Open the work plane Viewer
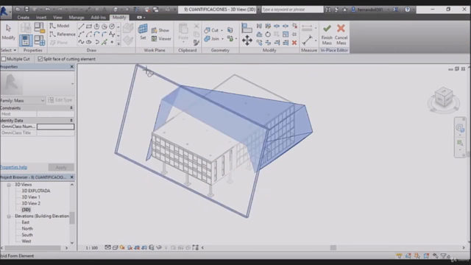 161,39
